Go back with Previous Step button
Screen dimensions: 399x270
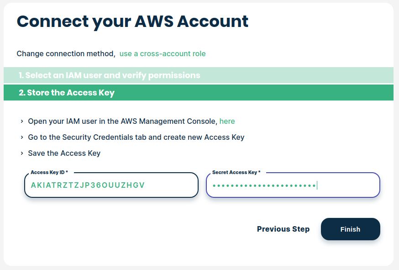tap(283, 229)
